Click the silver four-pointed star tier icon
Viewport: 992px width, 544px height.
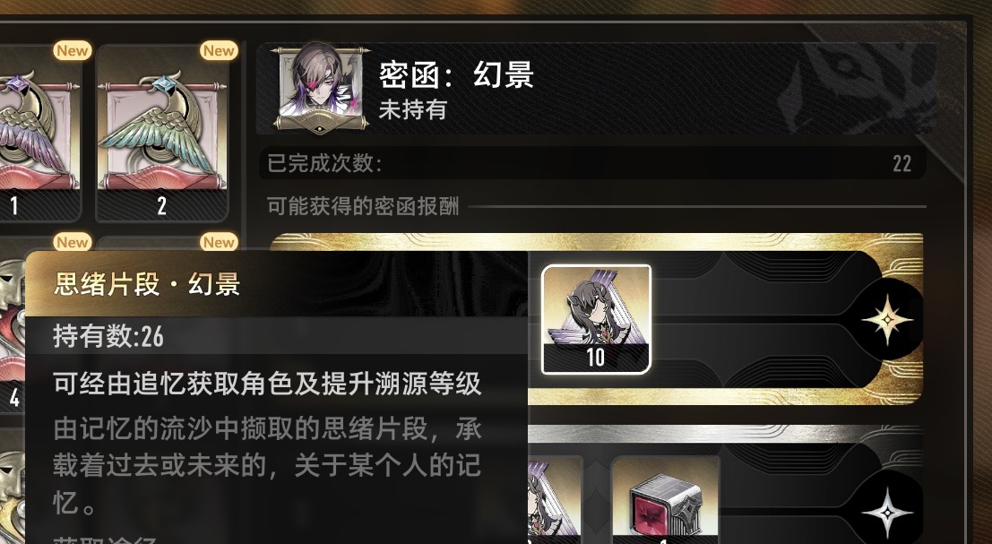(887, 513)
